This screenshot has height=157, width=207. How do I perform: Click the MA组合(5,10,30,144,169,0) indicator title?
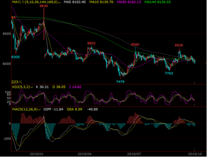pos(35,2)
